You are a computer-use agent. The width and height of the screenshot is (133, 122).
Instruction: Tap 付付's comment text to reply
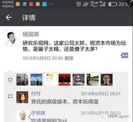[x=65, y=102]
